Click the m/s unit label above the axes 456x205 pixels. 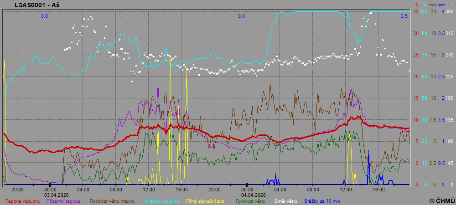click(432, 5)
